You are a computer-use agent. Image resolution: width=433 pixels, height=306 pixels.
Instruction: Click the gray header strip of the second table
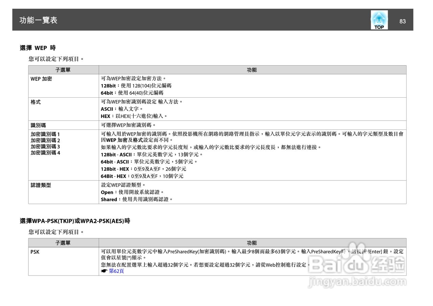[216, 242]
